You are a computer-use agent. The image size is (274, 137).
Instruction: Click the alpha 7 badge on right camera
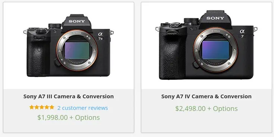point(242,34)
